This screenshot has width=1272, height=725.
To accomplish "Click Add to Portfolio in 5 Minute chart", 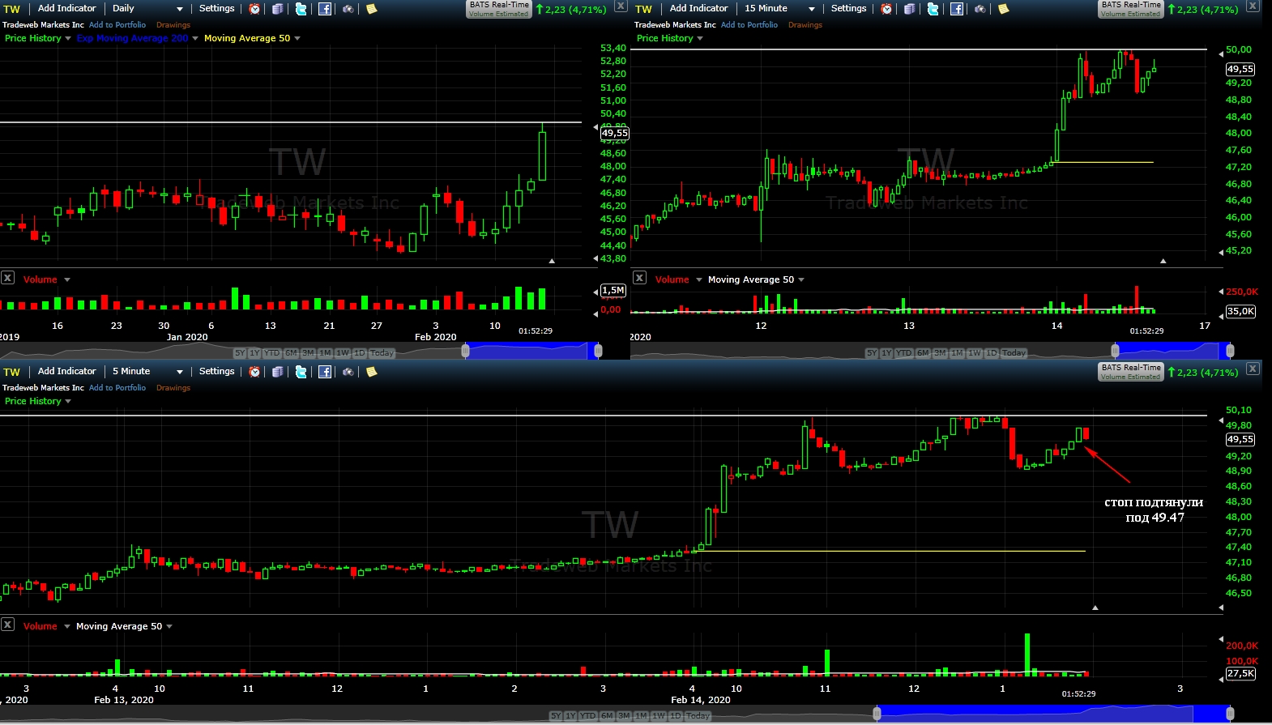I will [x=117, y=388].
